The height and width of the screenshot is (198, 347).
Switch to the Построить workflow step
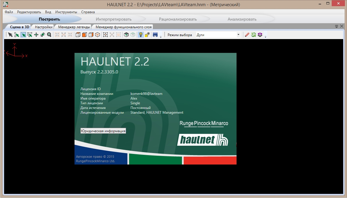(x=49, y=19)
